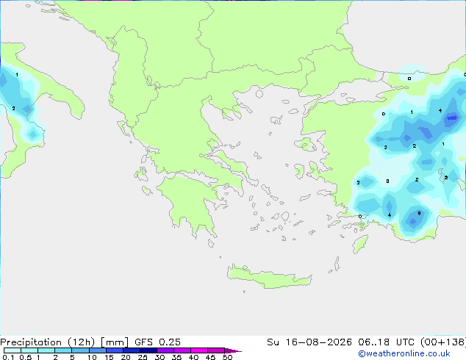Click the 'GFS 0.25' model label

click(157, 342)
